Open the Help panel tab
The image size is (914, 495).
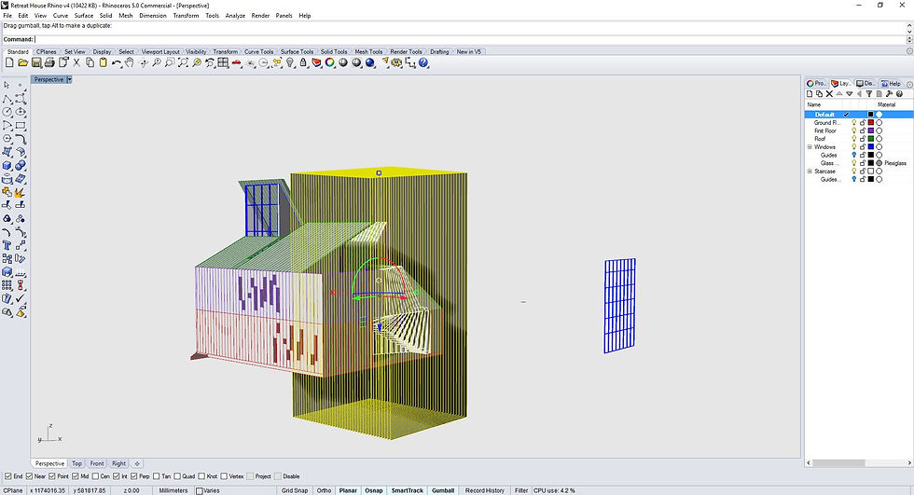(892, 83)
